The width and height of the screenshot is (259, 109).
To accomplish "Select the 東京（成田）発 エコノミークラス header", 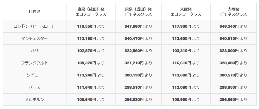I will pyautogui.click(x=91, y=12).
